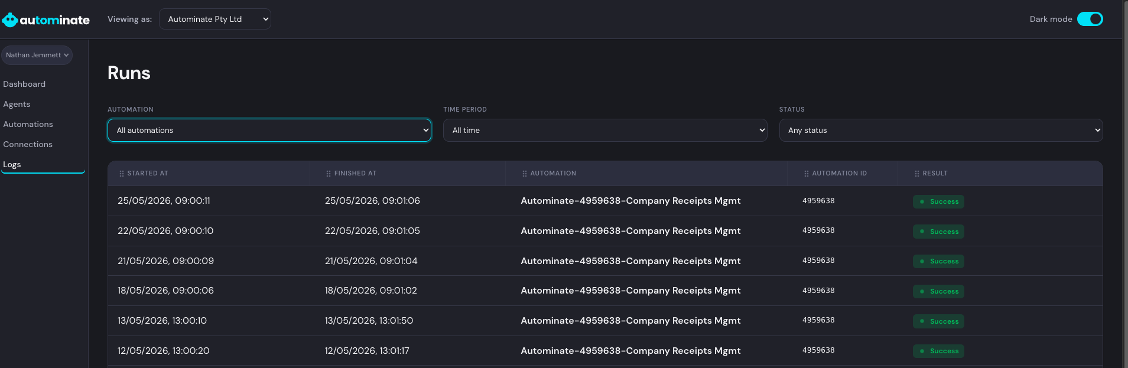The width and height of the screenshot is (1128, 368).
Task: Open the All time period dropdown
Action: pos(605,131)
